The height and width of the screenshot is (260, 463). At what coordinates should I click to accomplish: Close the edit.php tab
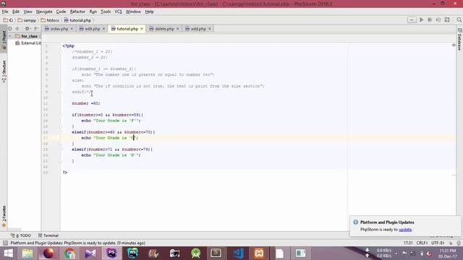click(103, 29)
